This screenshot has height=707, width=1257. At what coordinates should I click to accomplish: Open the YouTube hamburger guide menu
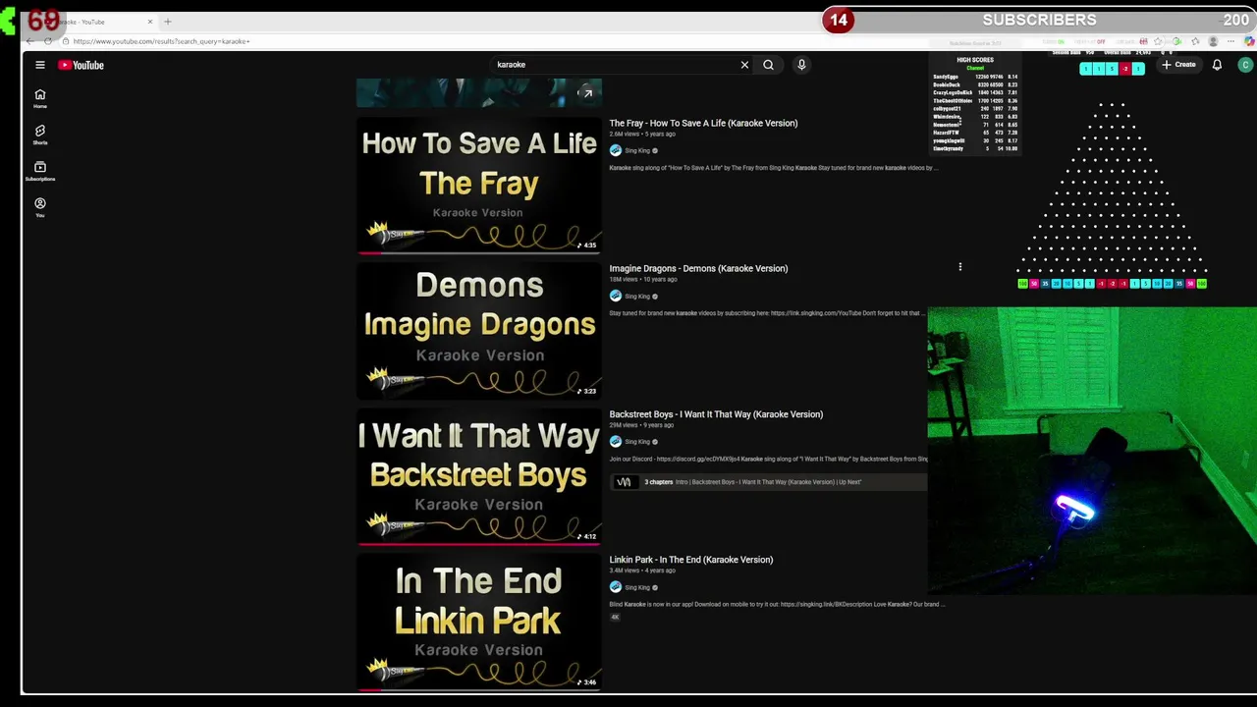[x=40, y=65]
